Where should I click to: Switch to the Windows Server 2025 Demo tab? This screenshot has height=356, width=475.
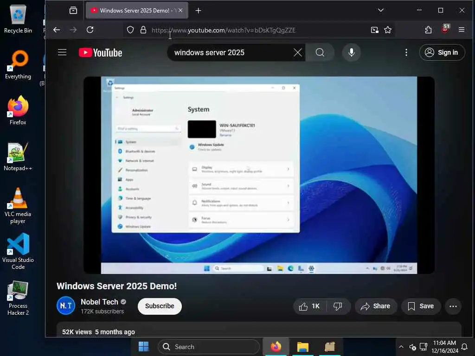(137, 11)
